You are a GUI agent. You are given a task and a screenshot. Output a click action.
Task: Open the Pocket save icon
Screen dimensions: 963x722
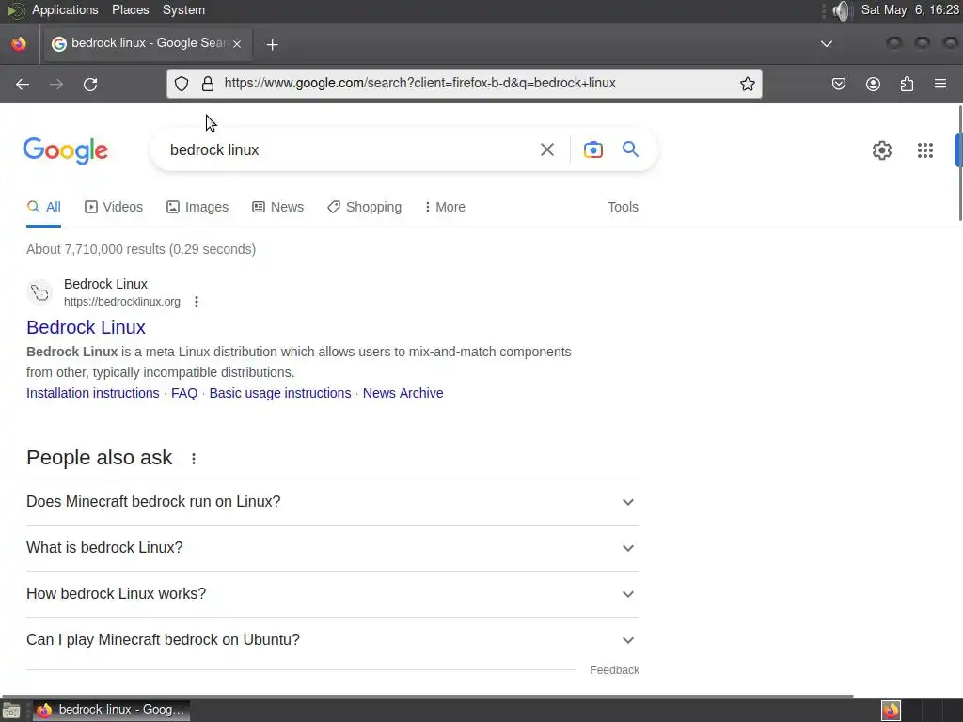coord(838,84)
